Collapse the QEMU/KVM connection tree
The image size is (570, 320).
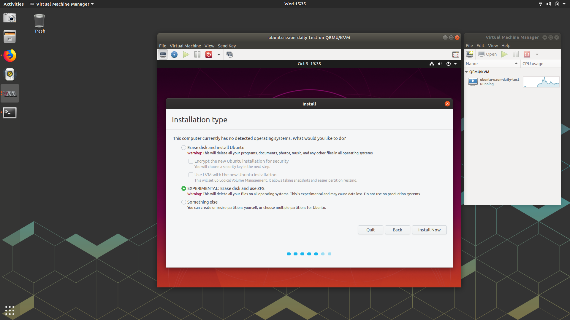point(466,72)
